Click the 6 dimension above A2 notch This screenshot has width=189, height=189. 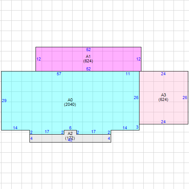click(x=70, y=128)
